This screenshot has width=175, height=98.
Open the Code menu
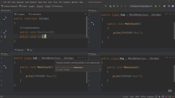click(27, 2)
